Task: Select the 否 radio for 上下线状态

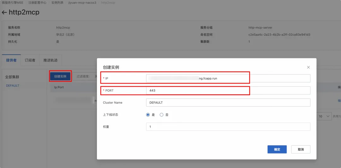Action: (161, 115)
